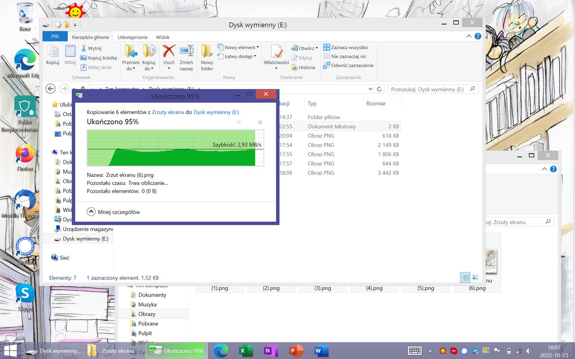
Task: Open the Firefox desktop shortcut
Action: coord(25,157)
